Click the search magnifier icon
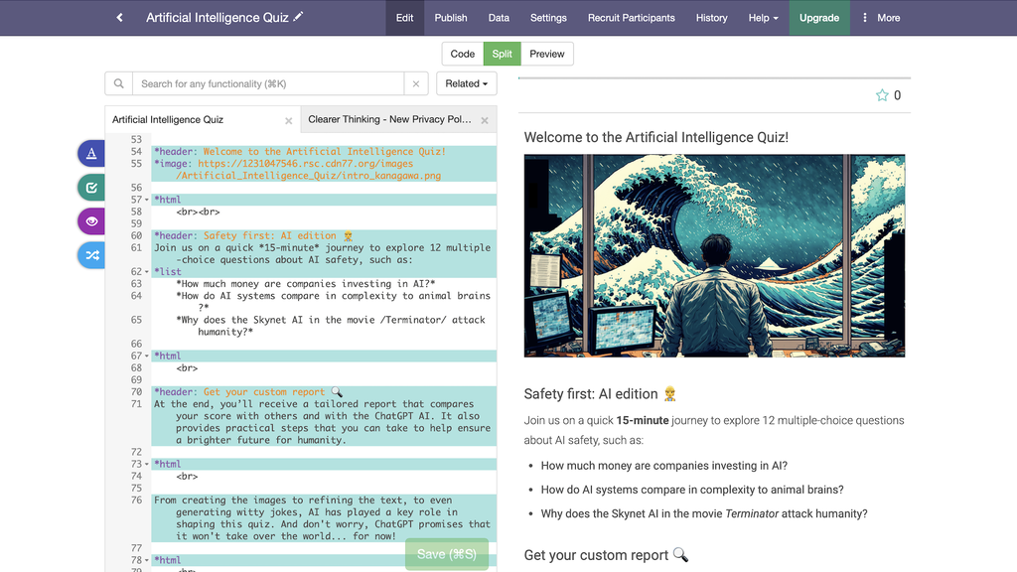The width and height of the screenshot is (1017, 572). 118,83
